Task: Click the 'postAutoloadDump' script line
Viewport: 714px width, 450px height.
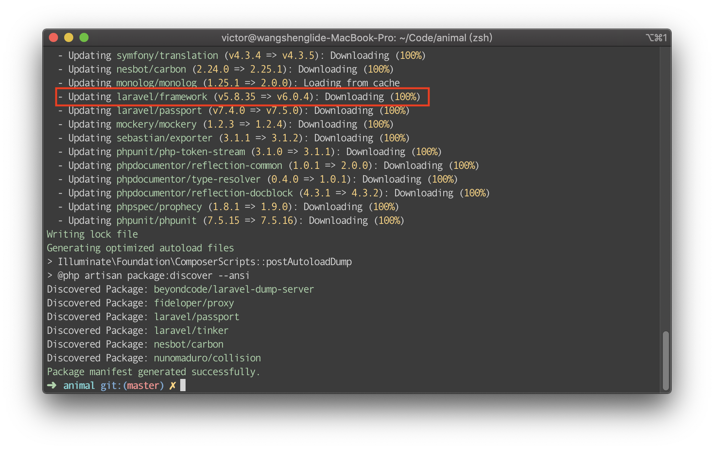Action: (199, 262)
